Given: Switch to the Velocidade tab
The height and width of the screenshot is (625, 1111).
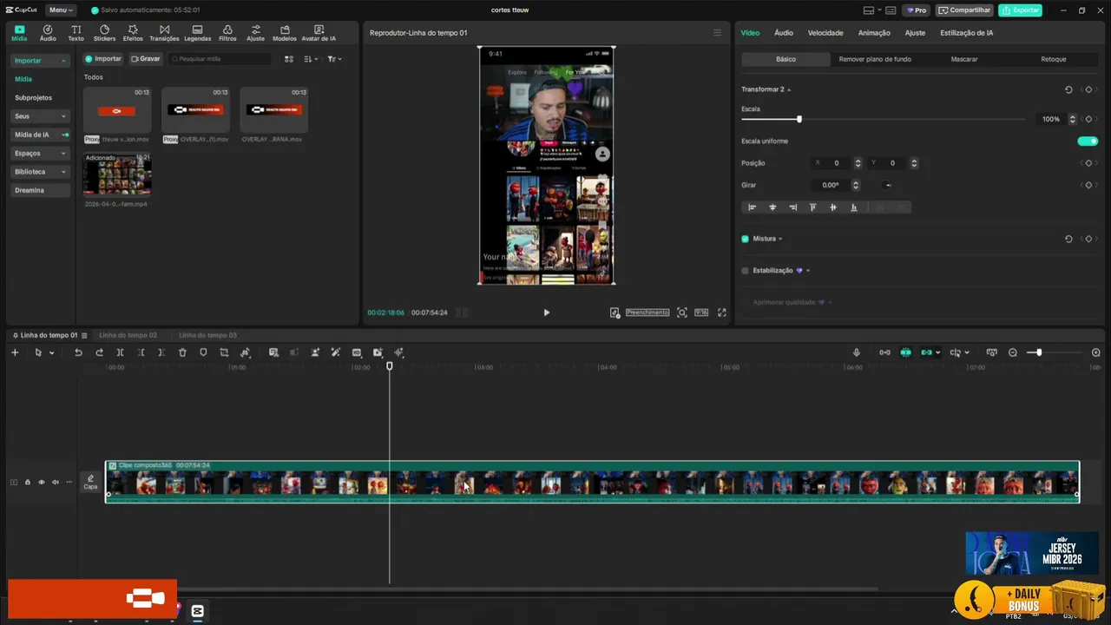Looking at the screenshot, I should click(825, 33).
